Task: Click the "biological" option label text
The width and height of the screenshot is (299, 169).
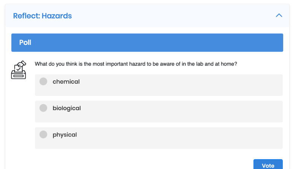Action: (x=67, y=108)
